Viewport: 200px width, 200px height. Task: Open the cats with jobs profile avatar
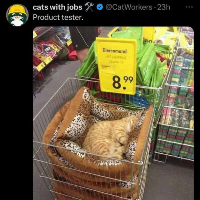tap(17, 15)
